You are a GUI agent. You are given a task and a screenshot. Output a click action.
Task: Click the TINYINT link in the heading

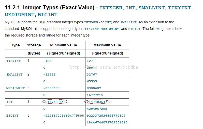tap(179, 8)
